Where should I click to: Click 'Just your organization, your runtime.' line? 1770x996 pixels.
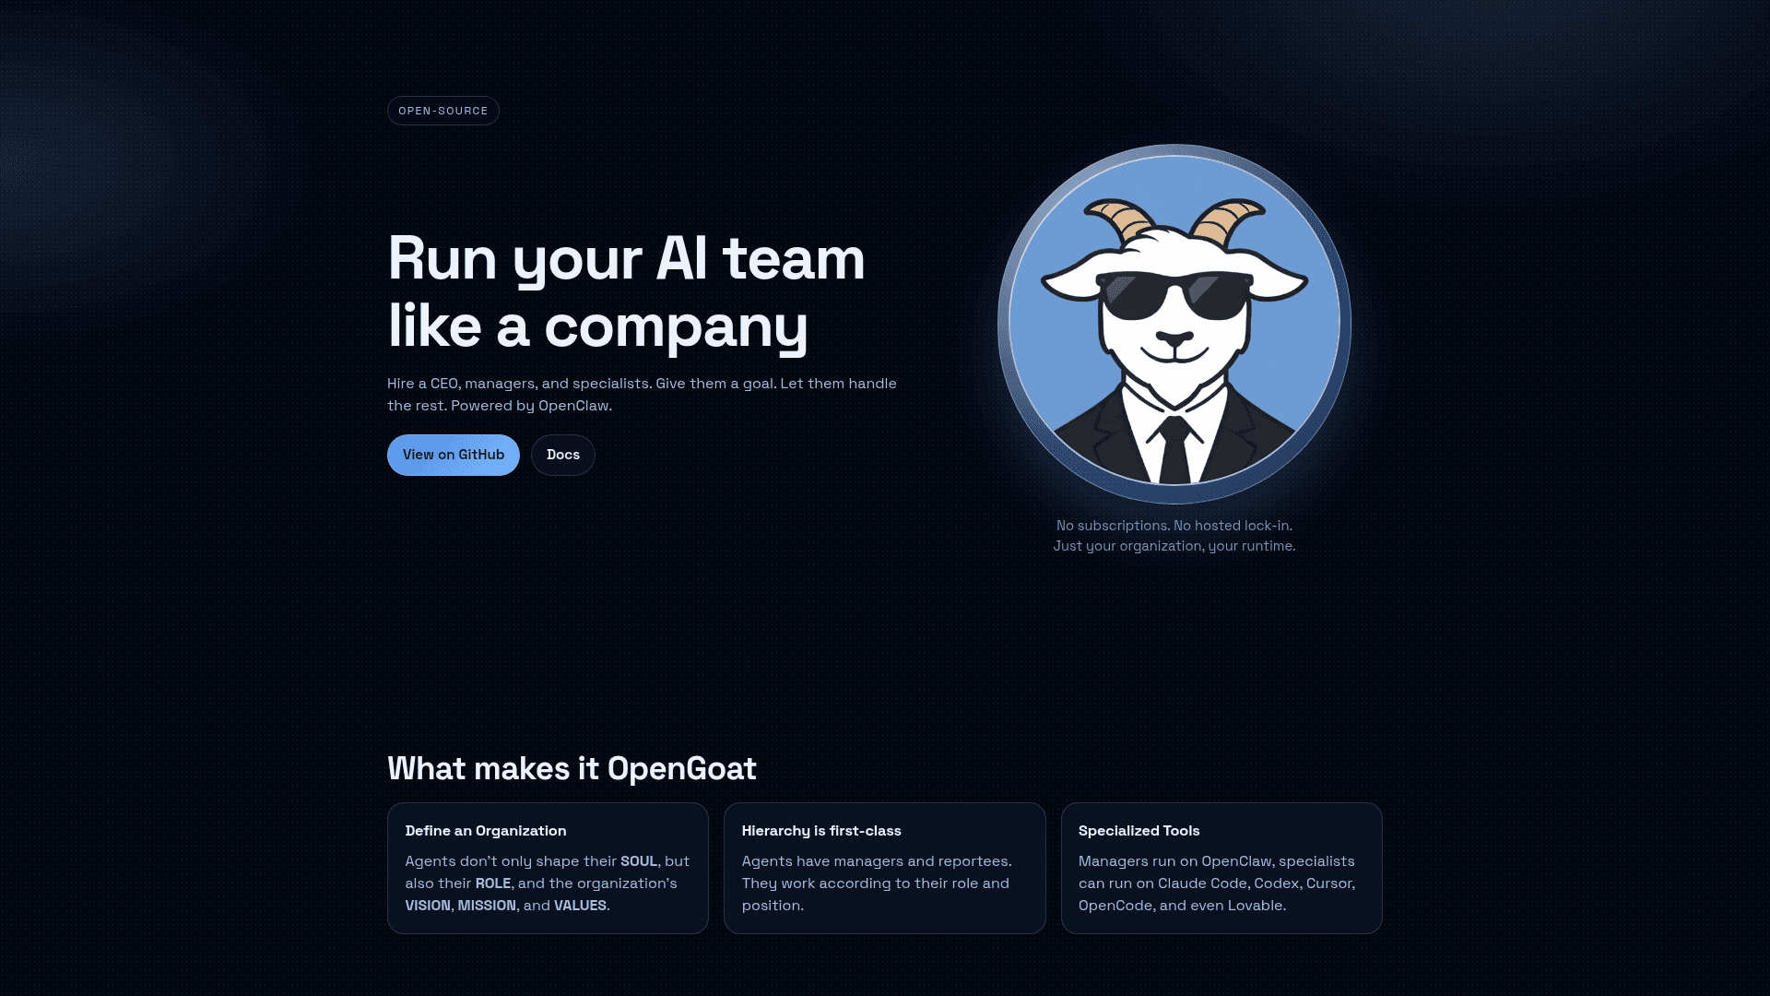[1174, 546]
